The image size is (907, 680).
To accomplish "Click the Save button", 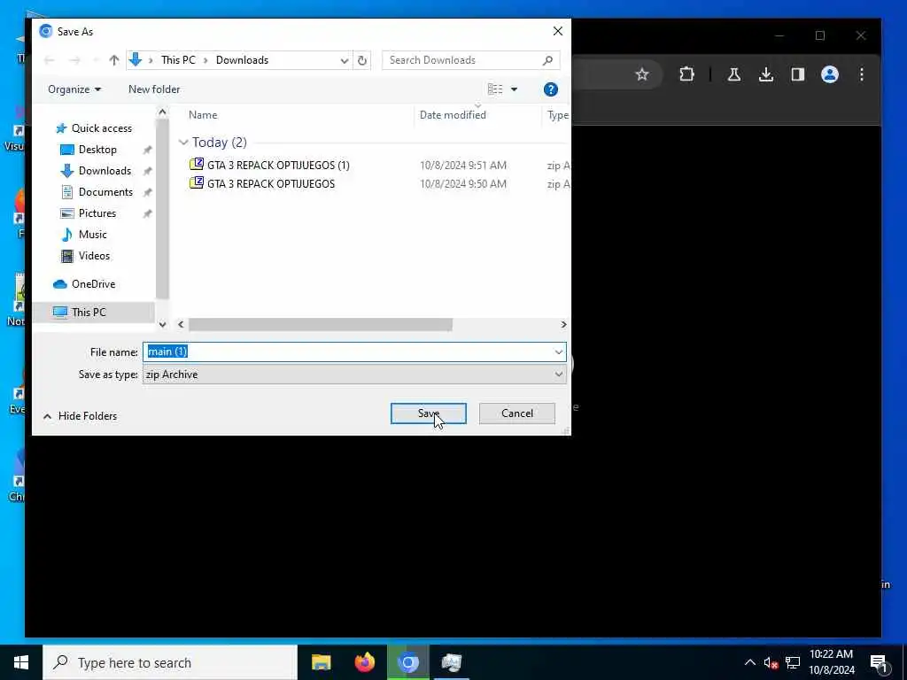I will 428,413.
